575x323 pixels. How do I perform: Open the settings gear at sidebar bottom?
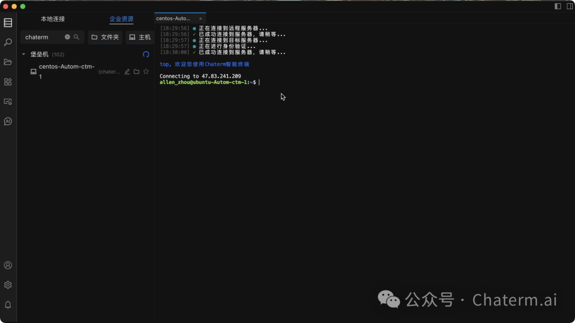[x=7, y=285]
